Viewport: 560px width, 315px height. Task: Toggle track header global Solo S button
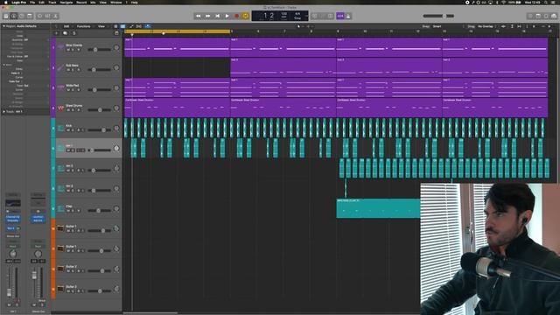coord(73,33)
